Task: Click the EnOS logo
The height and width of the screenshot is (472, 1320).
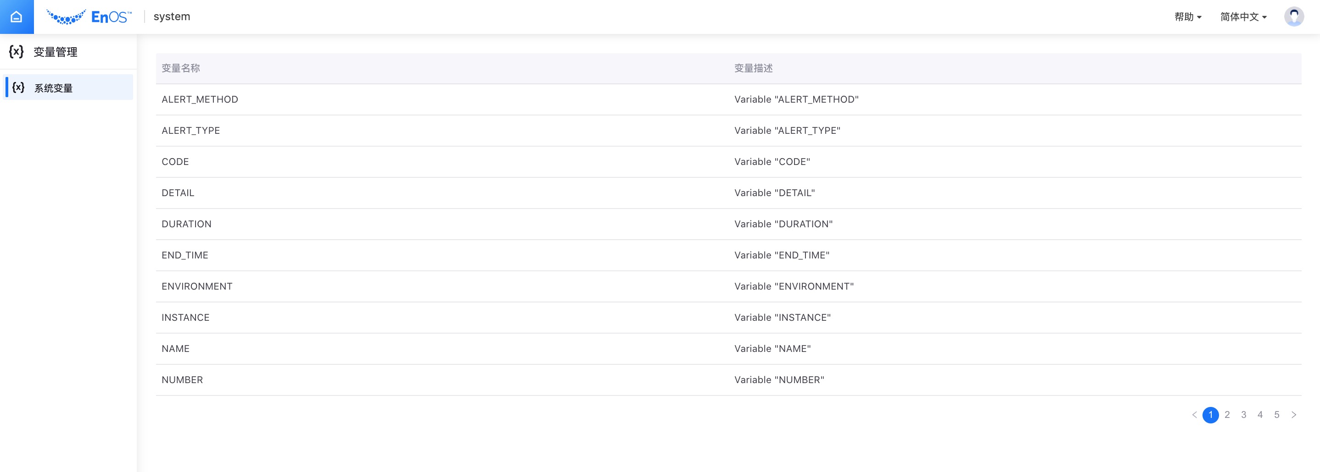Action: click(x=89, y=17)
